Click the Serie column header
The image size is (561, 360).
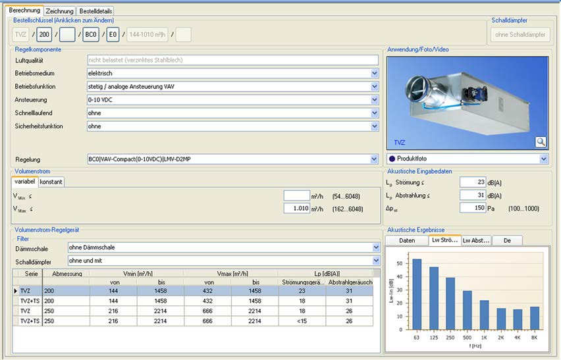(31, 274)
